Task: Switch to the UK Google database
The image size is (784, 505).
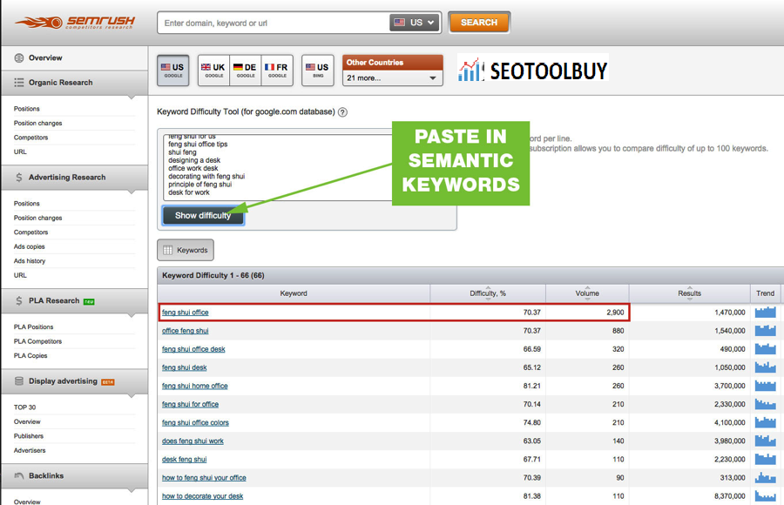Action: click(213, 71)
